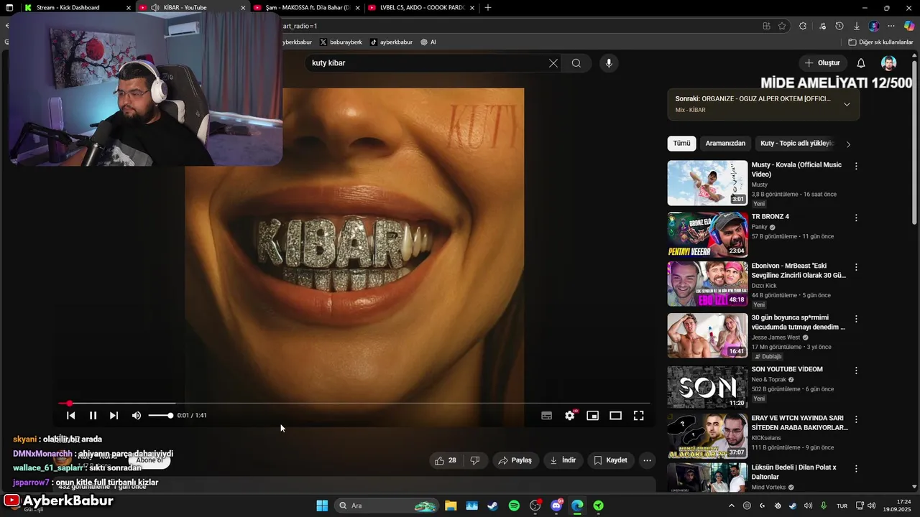Screen dimensions: 920x517
Task: Open the player settings gear
Action: coord(570,415)
